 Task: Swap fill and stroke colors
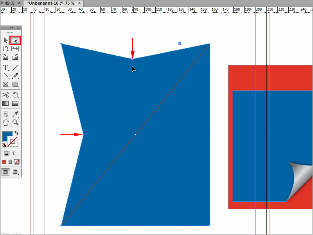tap(16, 133)
